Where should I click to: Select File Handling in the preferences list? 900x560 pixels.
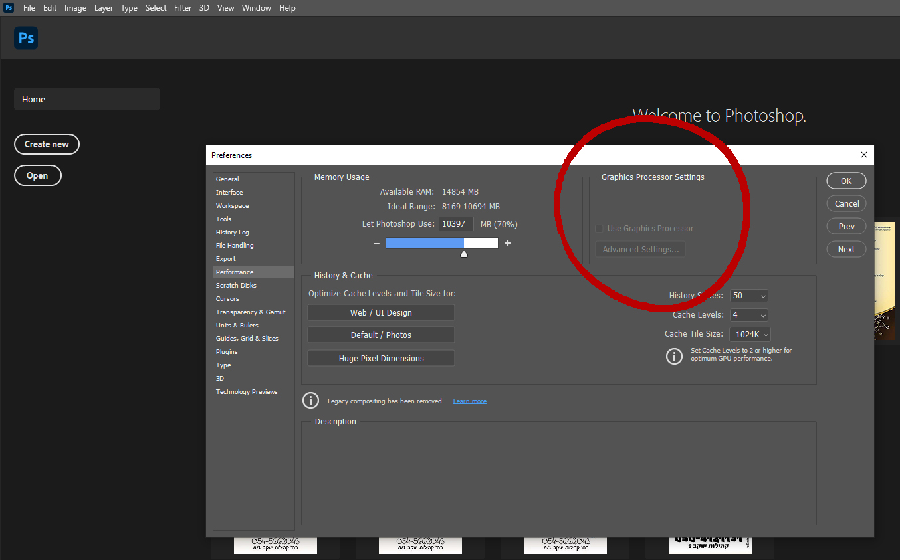coord(254,246)
